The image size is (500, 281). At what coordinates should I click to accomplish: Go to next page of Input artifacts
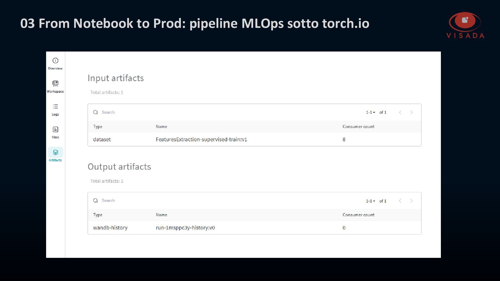pyautogui.click(x=411, y=112)
